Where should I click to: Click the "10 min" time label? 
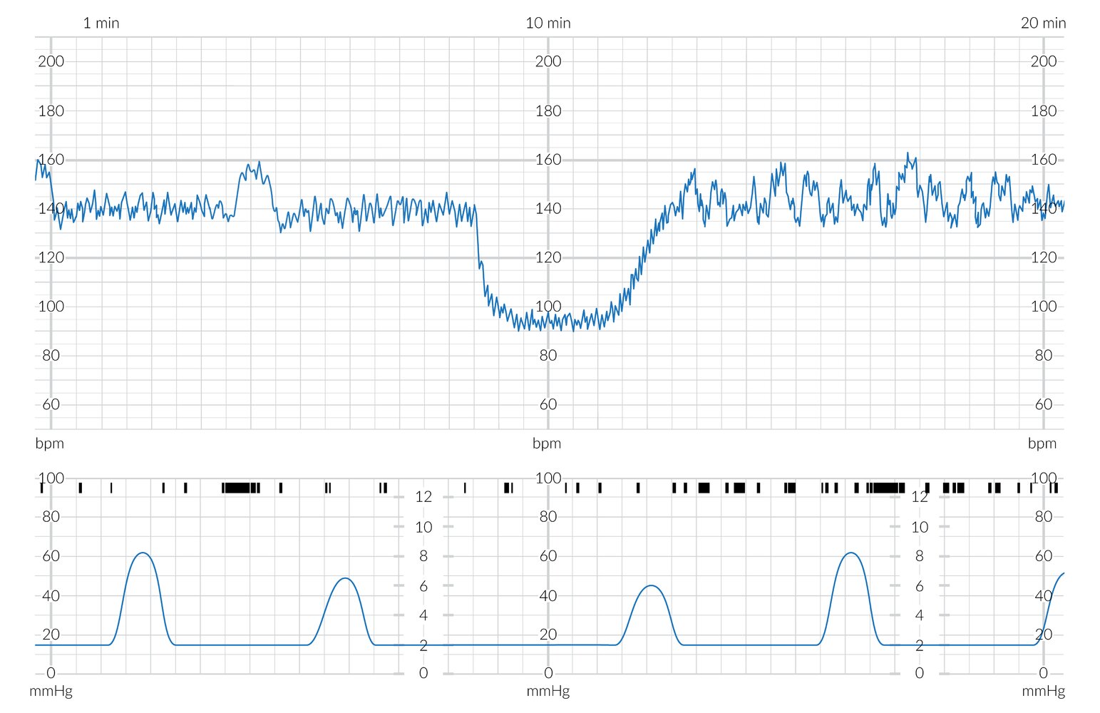548,23
